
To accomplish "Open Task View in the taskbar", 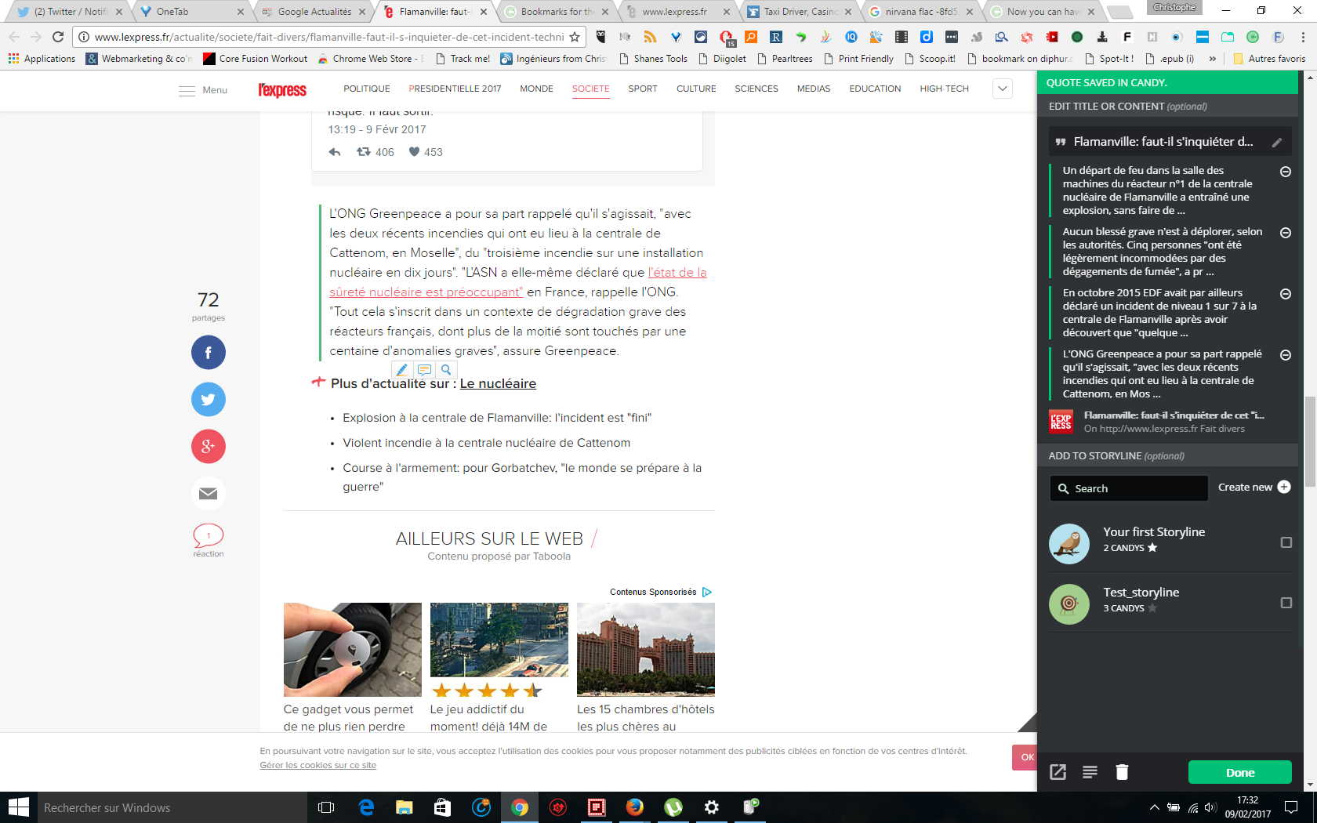I will (x=326, y=807).
